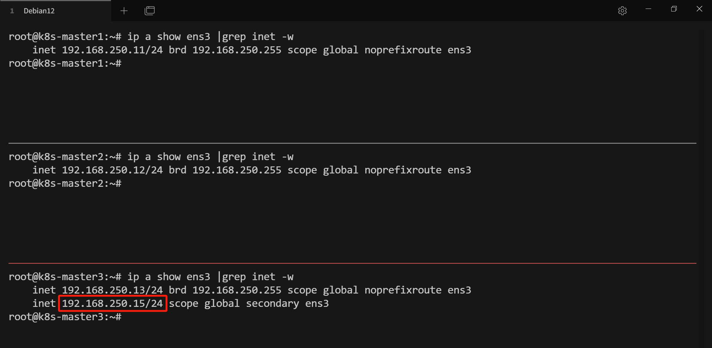The height and width of the screenshot is (348, 712).
Task: Click the white divider below master1 pane
Action: 352,143
